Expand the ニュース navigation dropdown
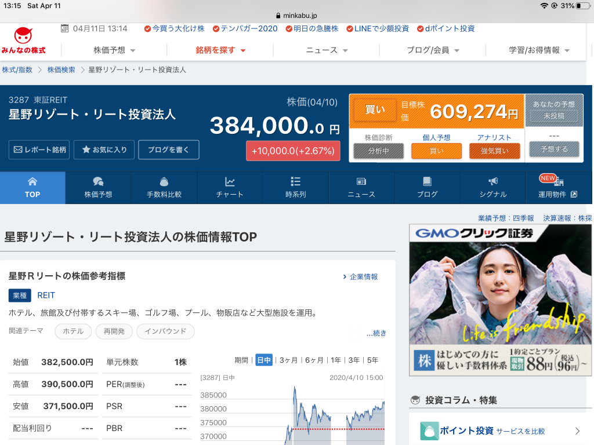Viewport: 594px width, 445px height. (x=326, y=50)
